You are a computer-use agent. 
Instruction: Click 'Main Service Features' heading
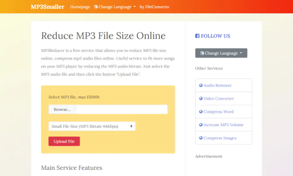72,168
